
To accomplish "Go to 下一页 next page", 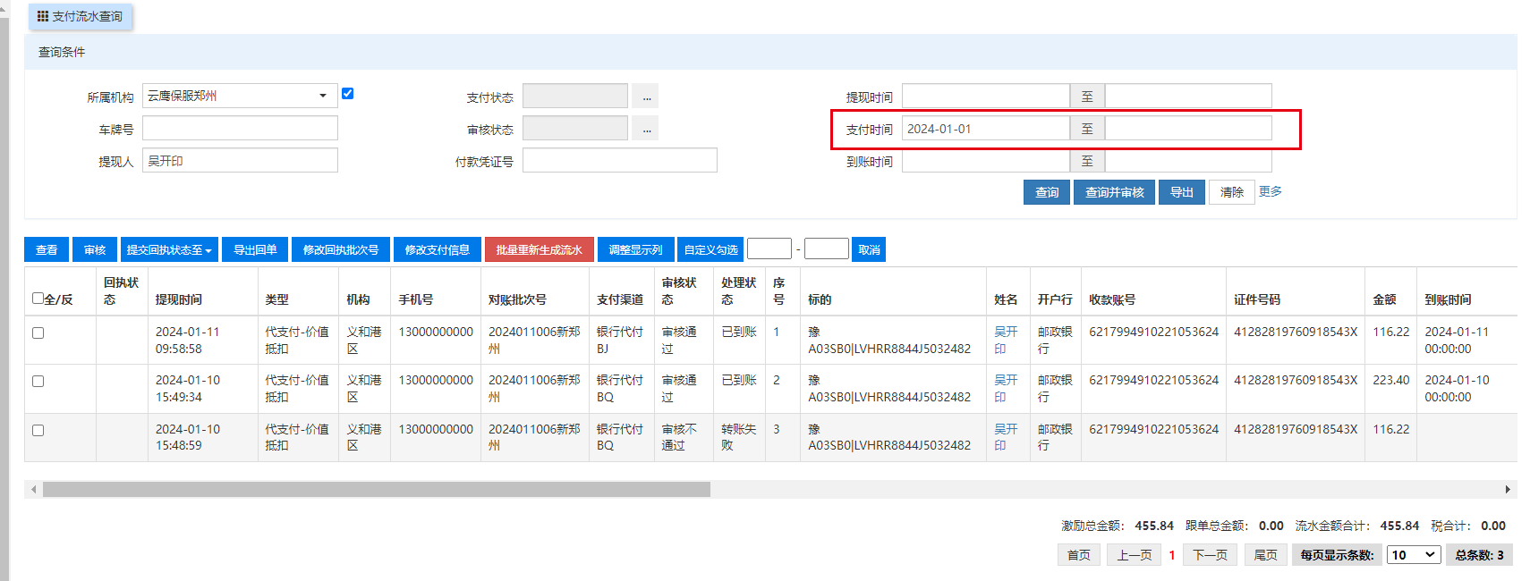I will point(1210,555).
